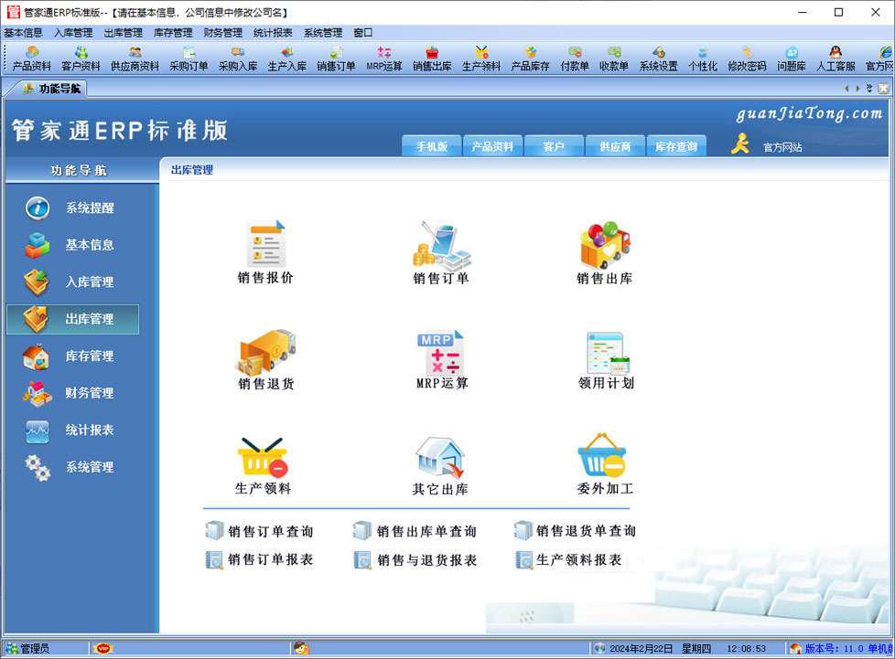
Task: Launch the MRP运算 calculation icon
Action: pos(441,352)
